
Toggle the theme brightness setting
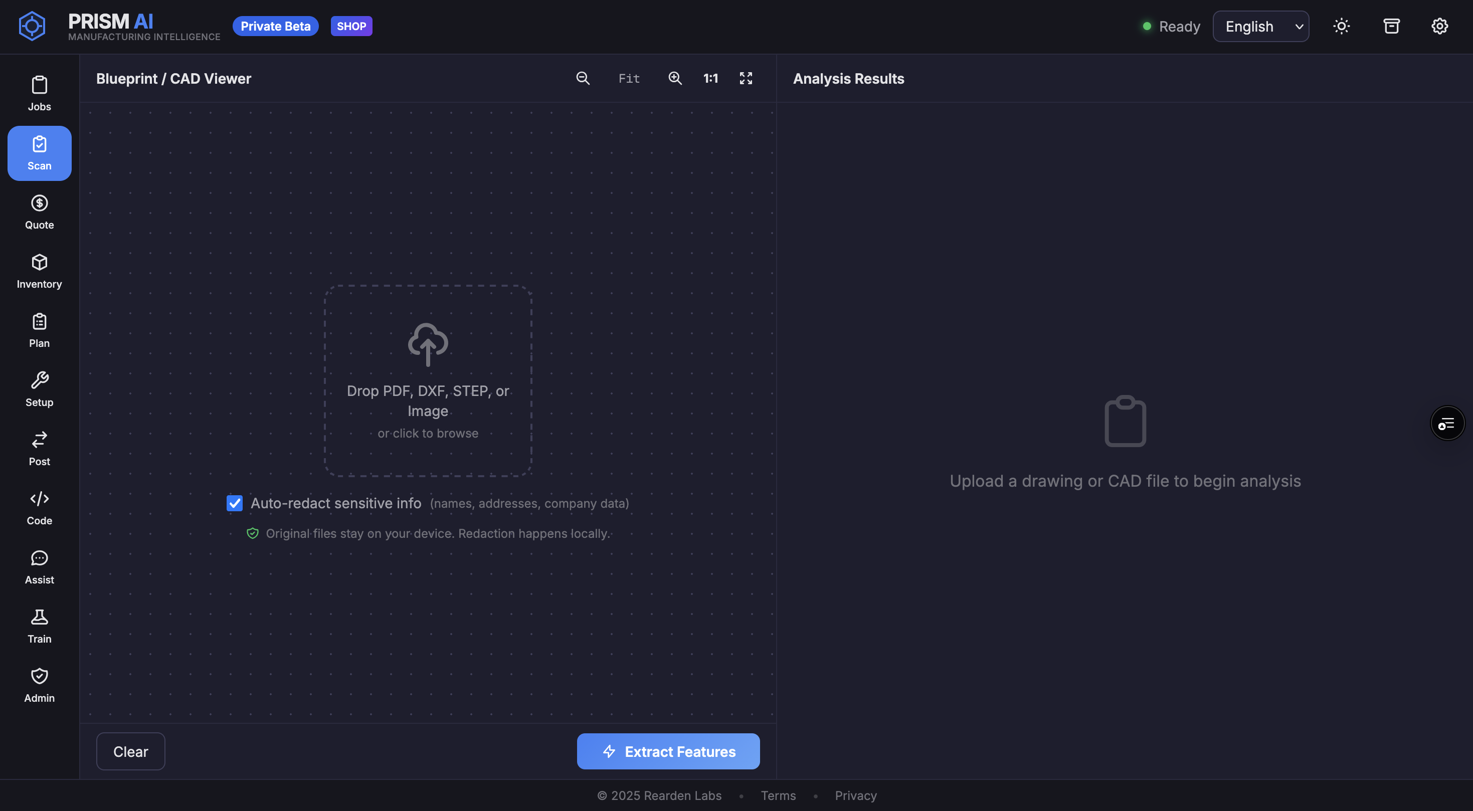pos(1342,26)
